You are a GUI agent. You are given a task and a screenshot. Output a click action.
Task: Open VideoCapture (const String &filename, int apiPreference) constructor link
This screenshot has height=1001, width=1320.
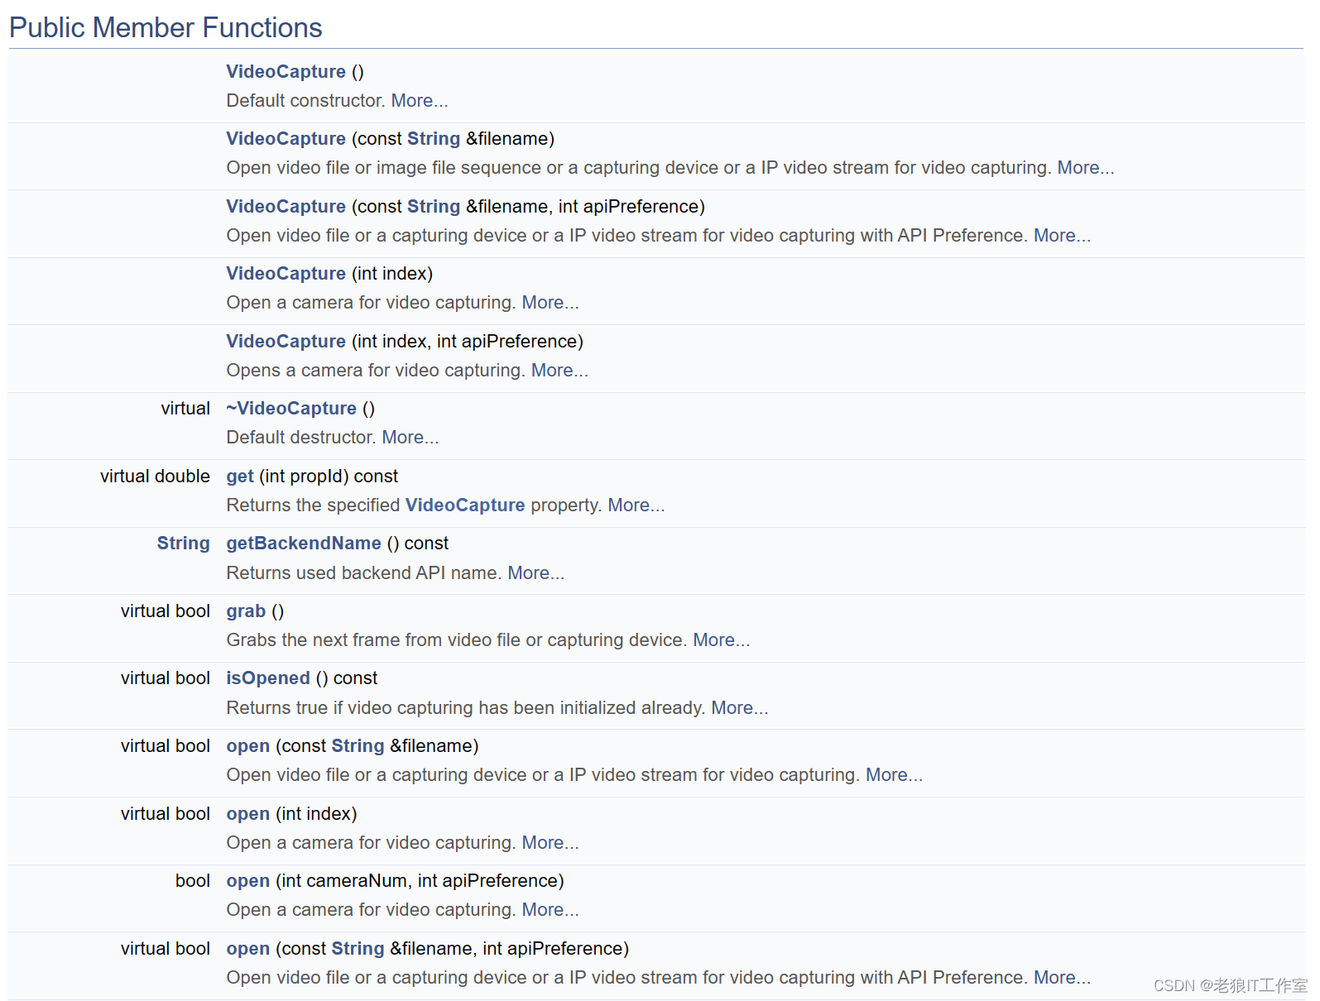[286, 207]
